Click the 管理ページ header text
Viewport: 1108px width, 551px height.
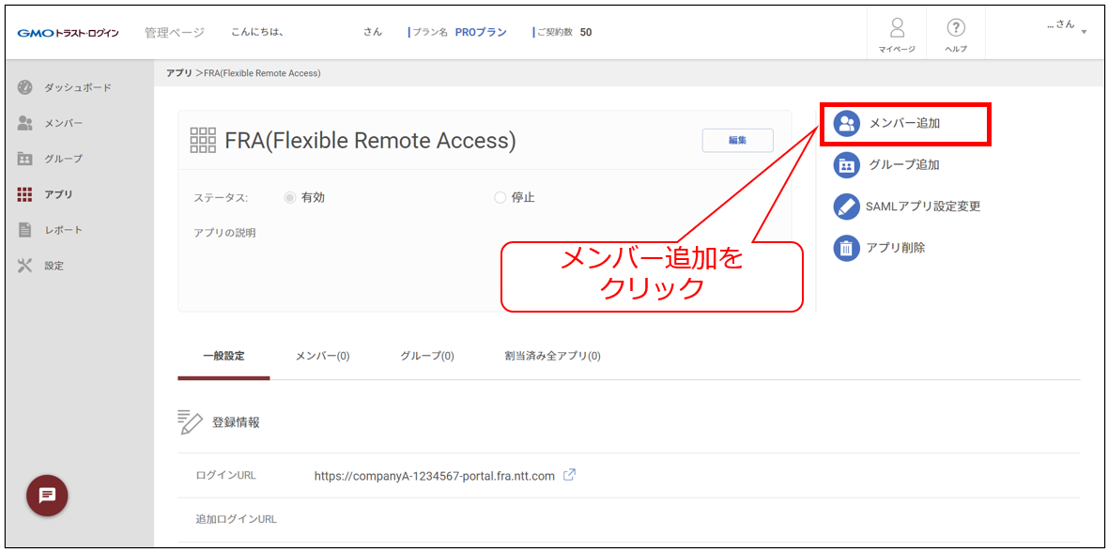(x=175, y=33)
